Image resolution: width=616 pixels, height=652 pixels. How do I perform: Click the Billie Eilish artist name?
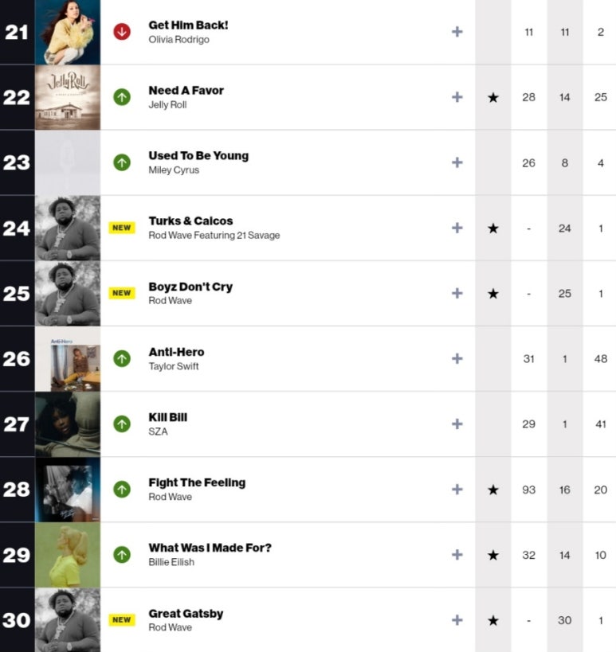point(171,562)
